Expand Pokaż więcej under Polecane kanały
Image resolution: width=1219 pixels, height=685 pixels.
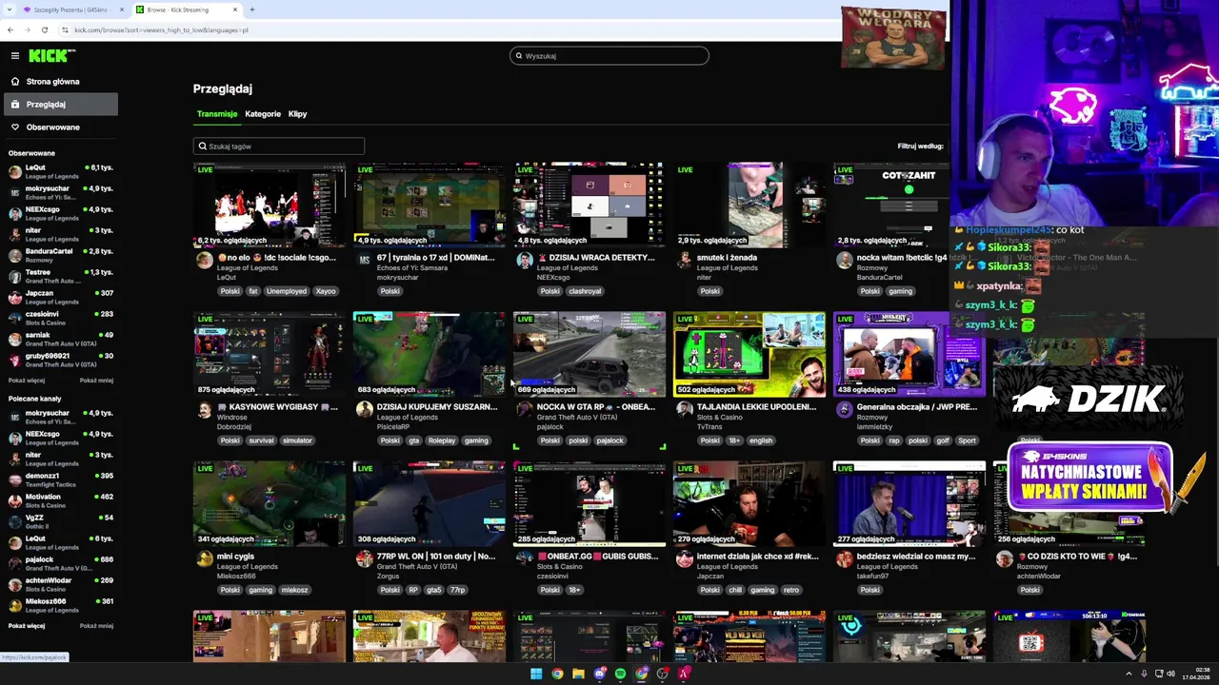[27, 626]
